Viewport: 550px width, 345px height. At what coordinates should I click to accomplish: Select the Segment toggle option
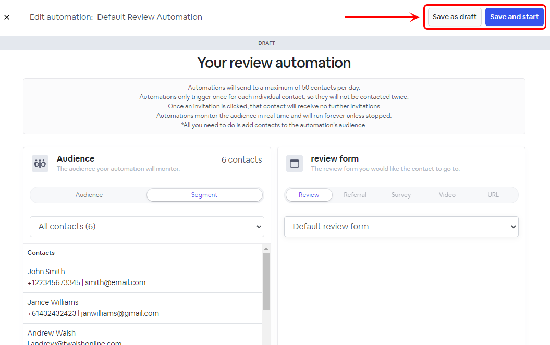[204, 195]
